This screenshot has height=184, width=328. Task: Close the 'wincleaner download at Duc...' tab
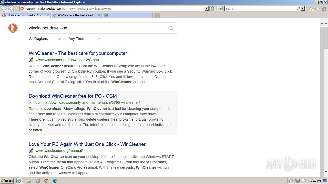[48, 15]
